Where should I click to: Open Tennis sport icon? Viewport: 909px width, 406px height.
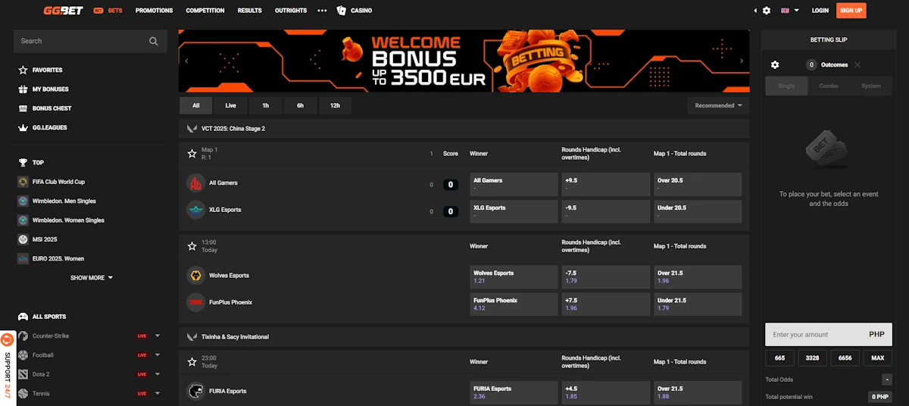click(x=23, y=393)
